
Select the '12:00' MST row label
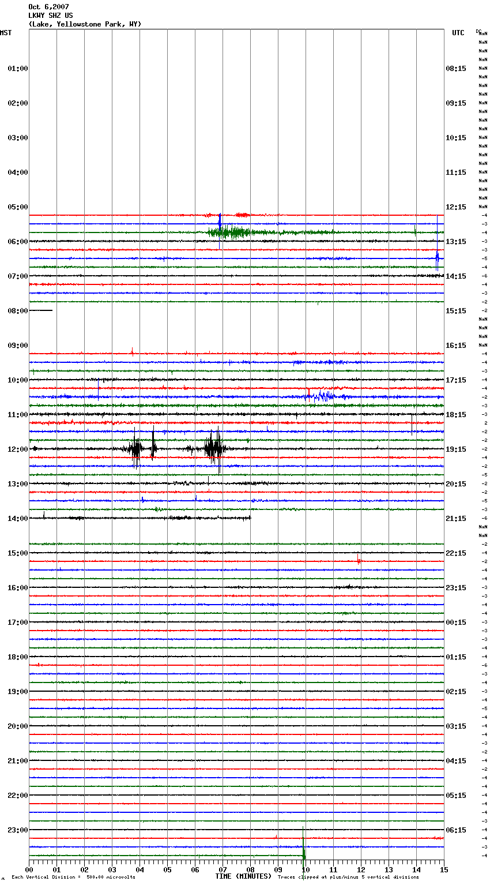pos(18,449)
